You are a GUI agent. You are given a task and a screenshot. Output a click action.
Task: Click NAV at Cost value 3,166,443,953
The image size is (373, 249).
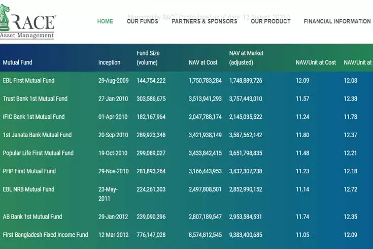point(205,171)
